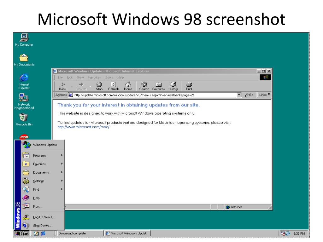Click the Windows logo throbber icon
Viewport: 323px width, 242px height.
266,78
